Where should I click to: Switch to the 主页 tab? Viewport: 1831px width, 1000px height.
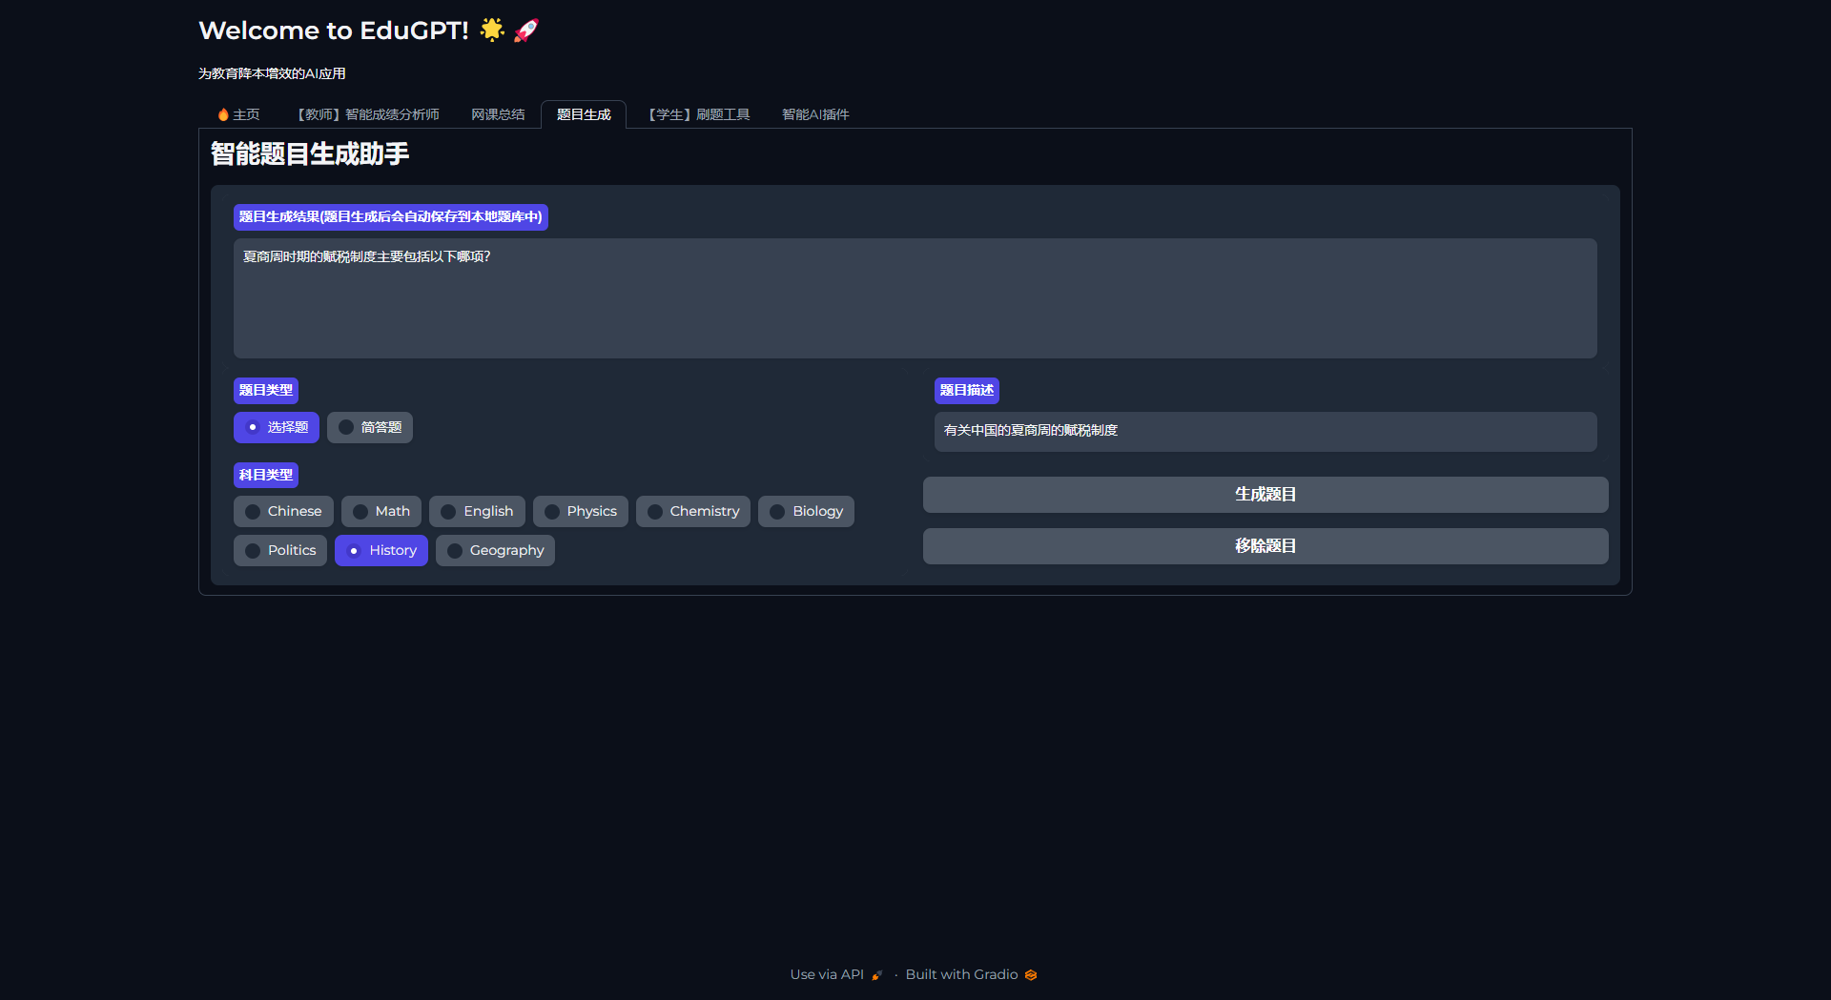[238, 113]
